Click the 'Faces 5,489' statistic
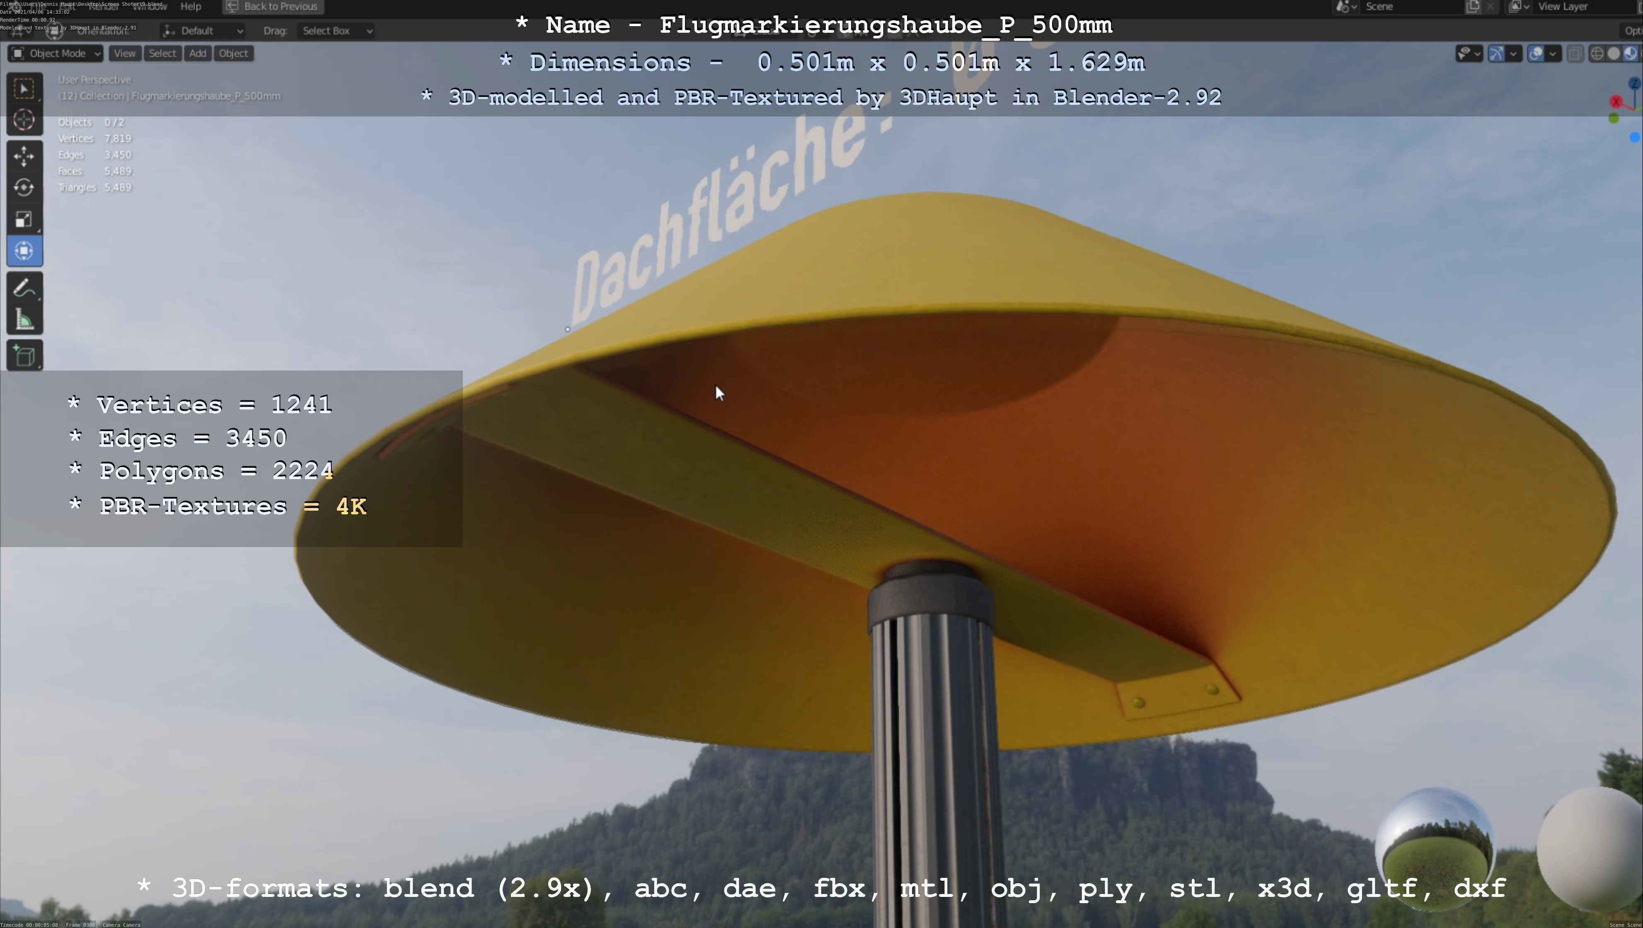This screenshot has width=1643, height=928. coord(94,171)
